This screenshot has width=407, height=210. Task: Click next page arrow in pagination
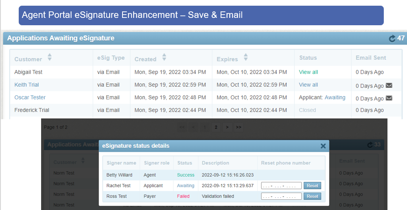(227, 127)
